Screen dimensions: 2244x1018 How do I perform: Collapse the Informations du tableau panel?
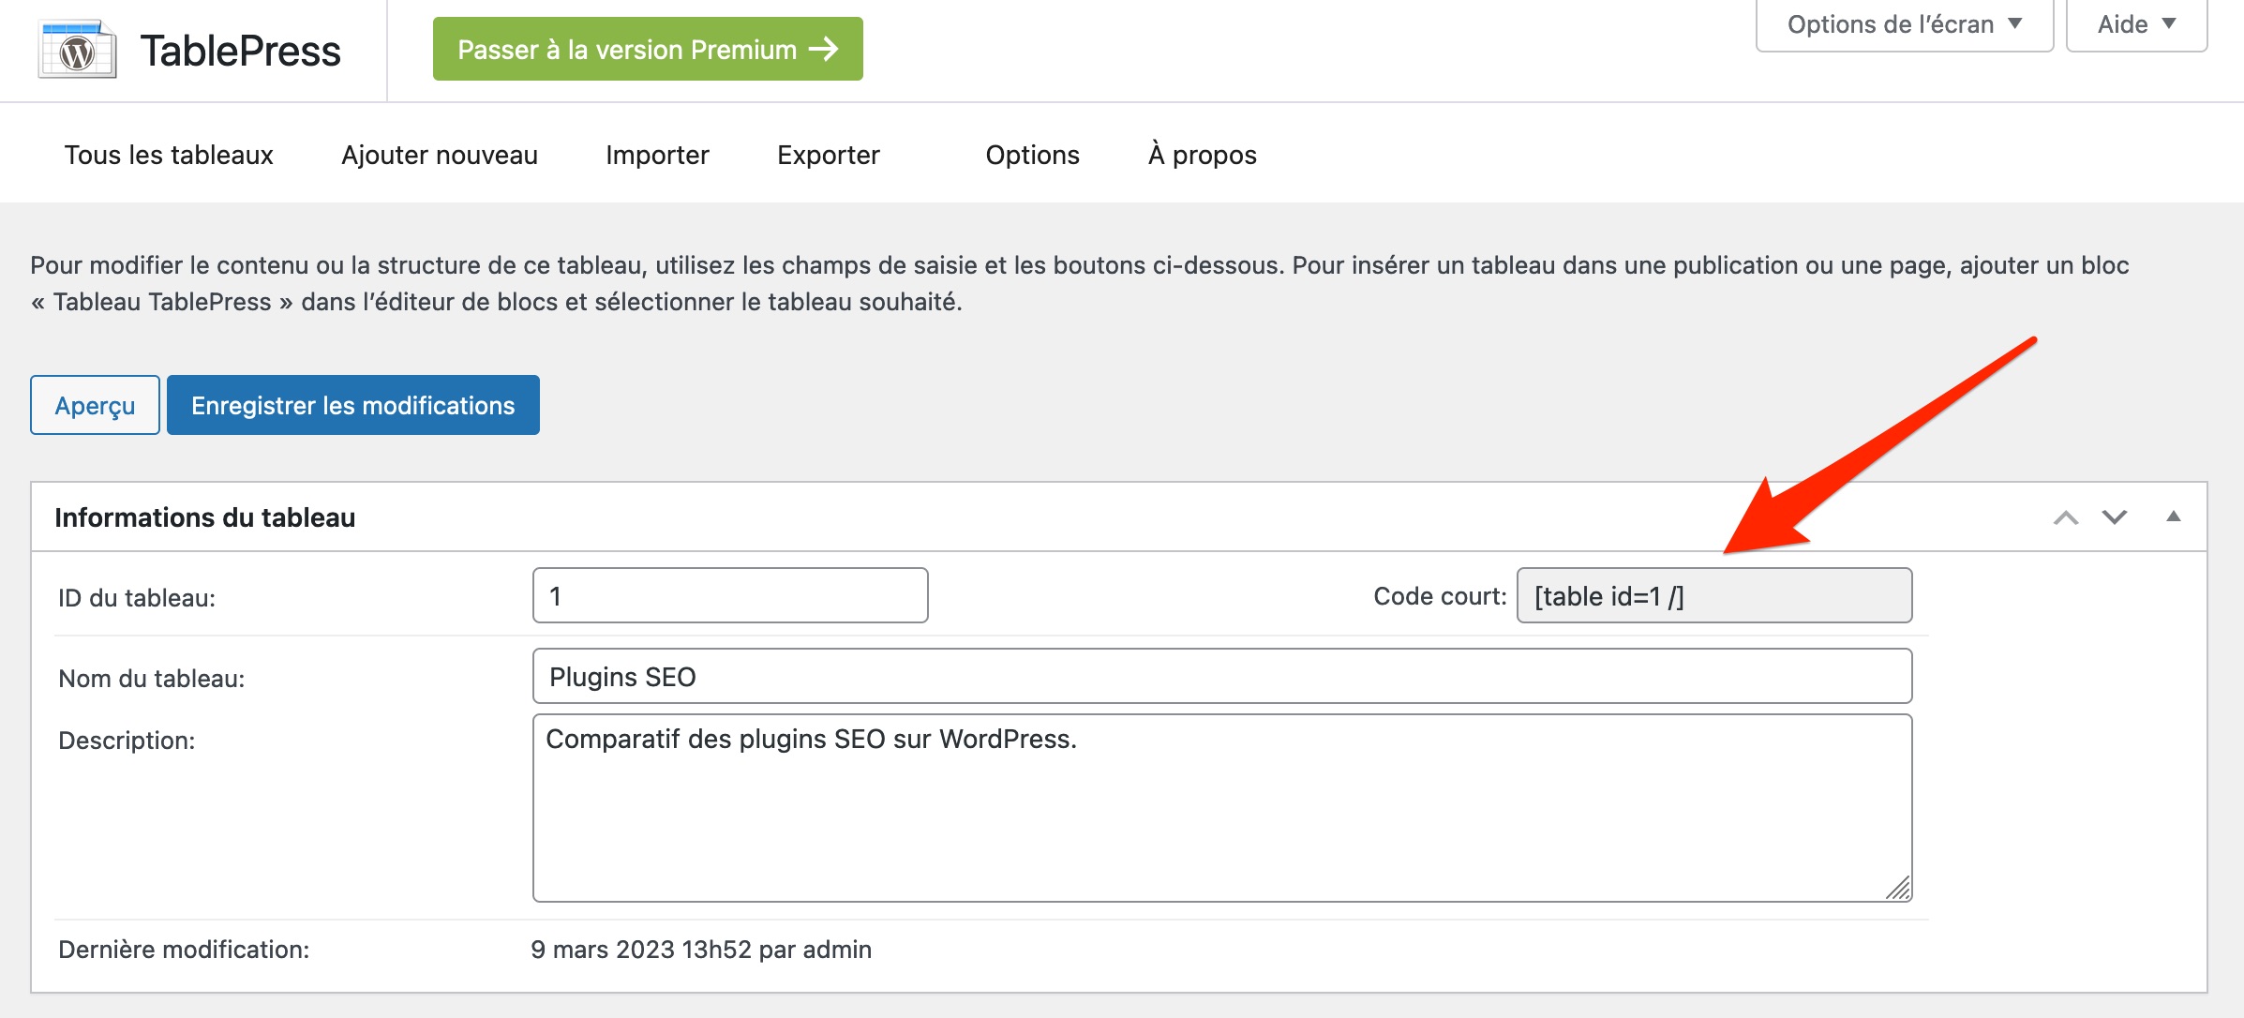click(2174, 516)
